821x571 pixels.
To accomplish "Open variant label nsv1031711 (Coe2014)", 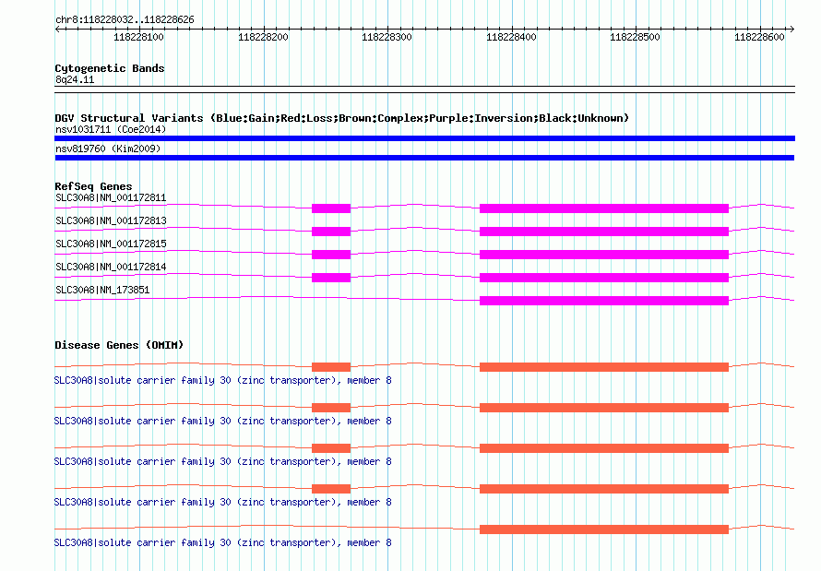I will 111,129.
